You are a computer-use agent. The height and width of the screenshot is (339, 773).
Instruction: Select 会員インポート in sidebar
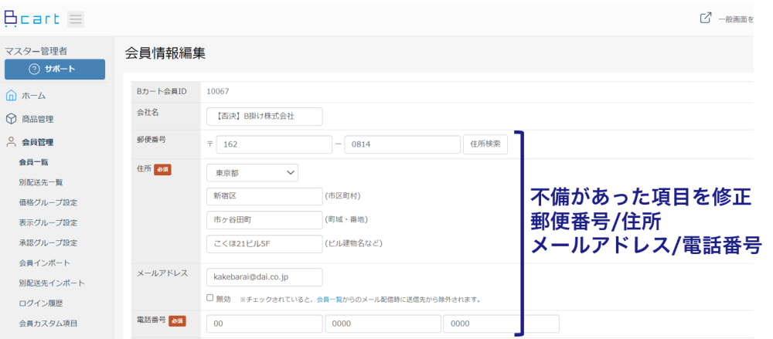pyautogui.click(x=44, y=263)
